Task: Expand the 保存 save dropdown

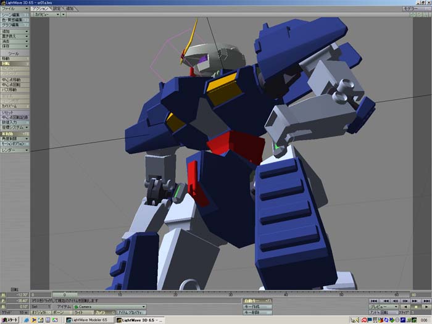Action: pos(15,46)
